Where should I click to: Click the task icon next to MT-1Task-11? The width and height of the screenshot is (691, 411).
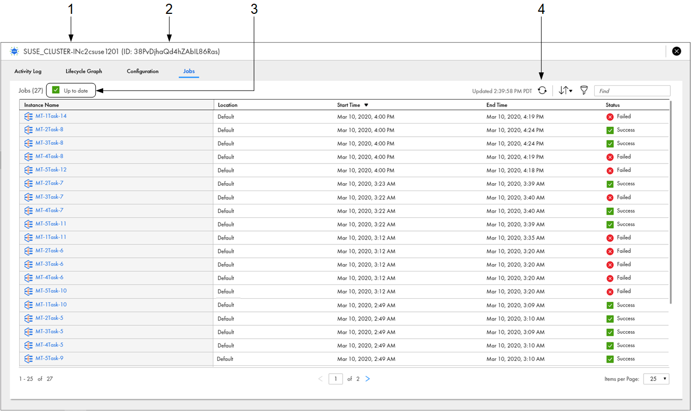(29, 237)
